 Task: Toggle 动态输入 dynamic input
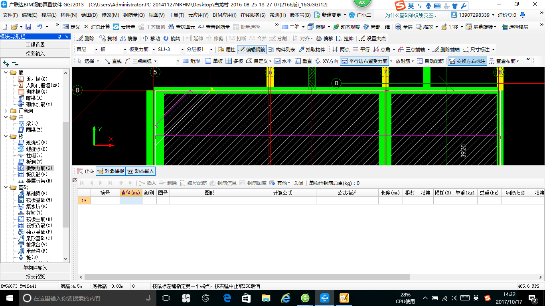140,171
